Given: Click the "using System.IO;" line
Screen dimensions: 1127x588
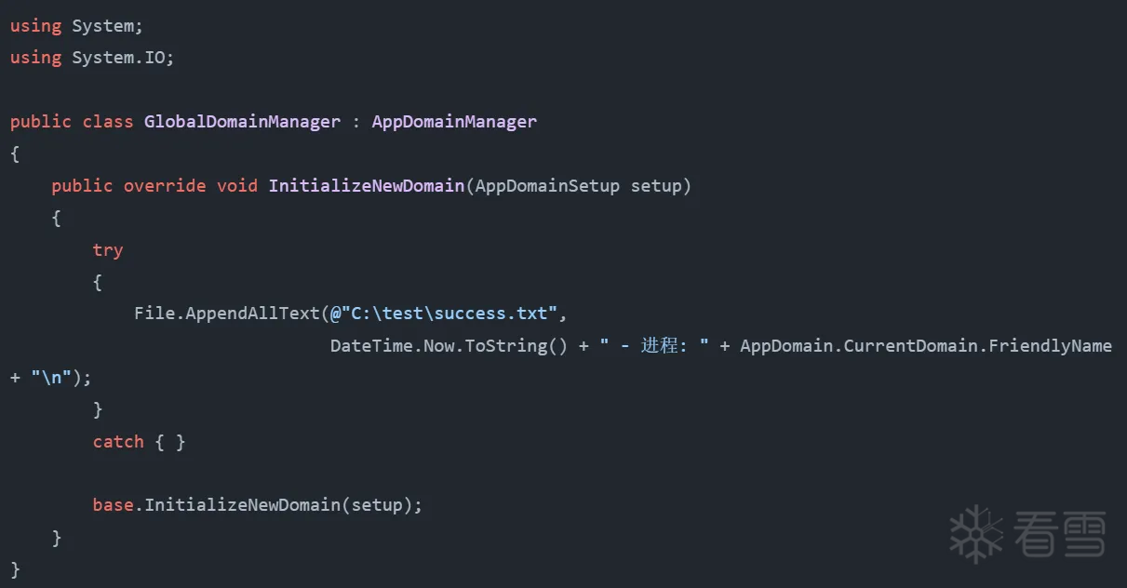Looking at the screenshot, I should tap(92, 58).
